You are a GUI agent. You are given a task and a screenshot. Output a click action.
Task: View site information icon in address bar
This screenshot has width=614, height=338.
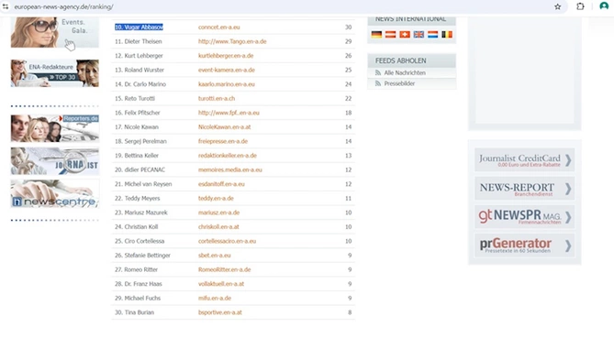[6, 6]
